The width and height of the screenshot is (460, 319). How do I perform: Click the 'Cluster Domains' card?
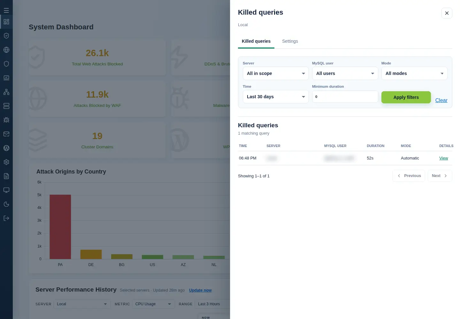click(97, 140)
